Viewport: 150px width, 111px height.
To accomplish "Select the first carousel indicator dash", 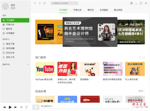I will pyautogui.click(x=73, y=49).
